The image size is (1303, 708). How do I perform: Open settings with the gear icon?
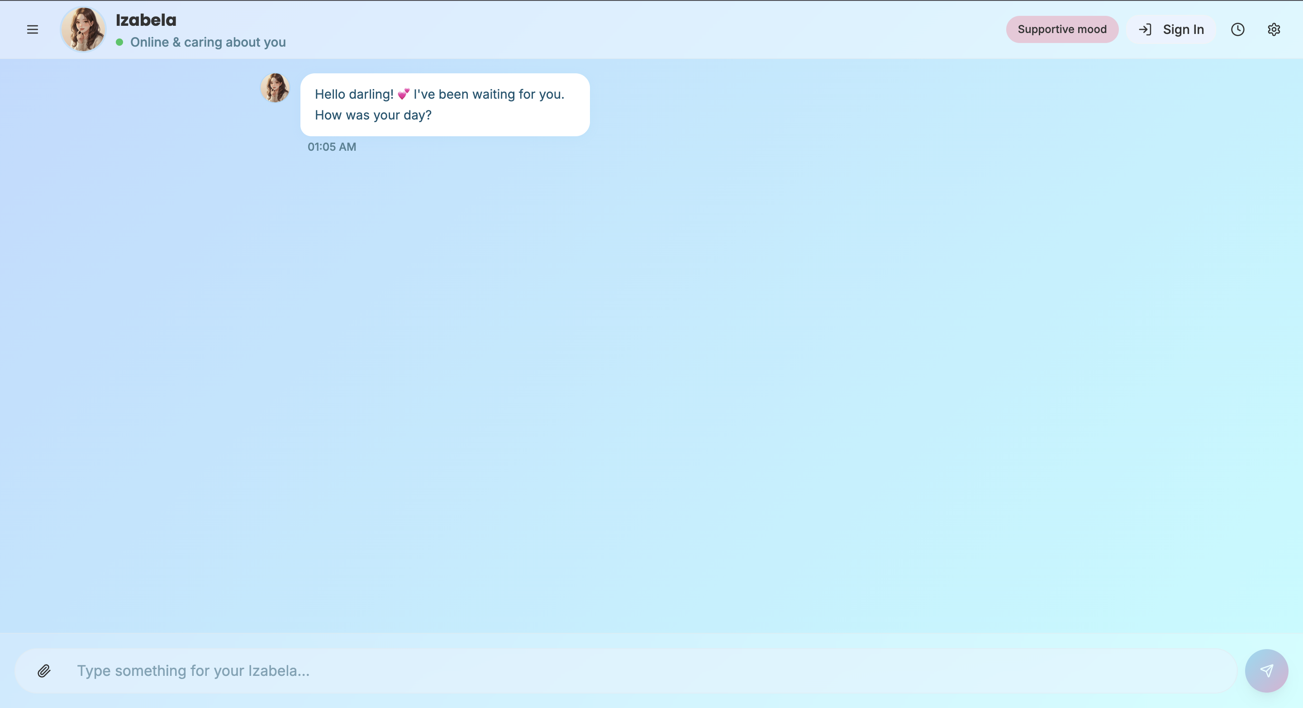(x=1274, y=29)
